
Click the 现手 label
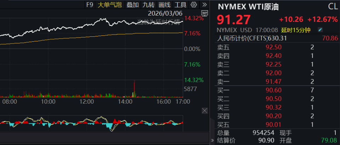click(x=286, y=133)
